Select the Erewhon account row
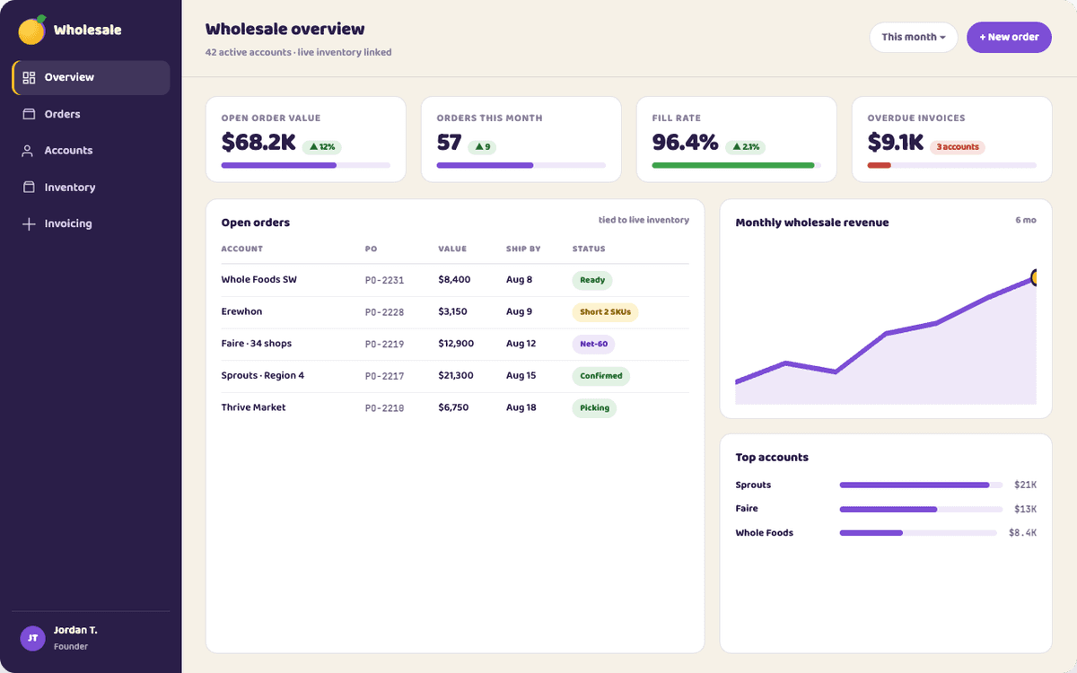The height and width of the screenshot is (673, 1077). coord(455,312)
